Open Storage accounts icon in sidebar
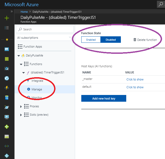Screen dimensions: 165x159 (7, 136)
